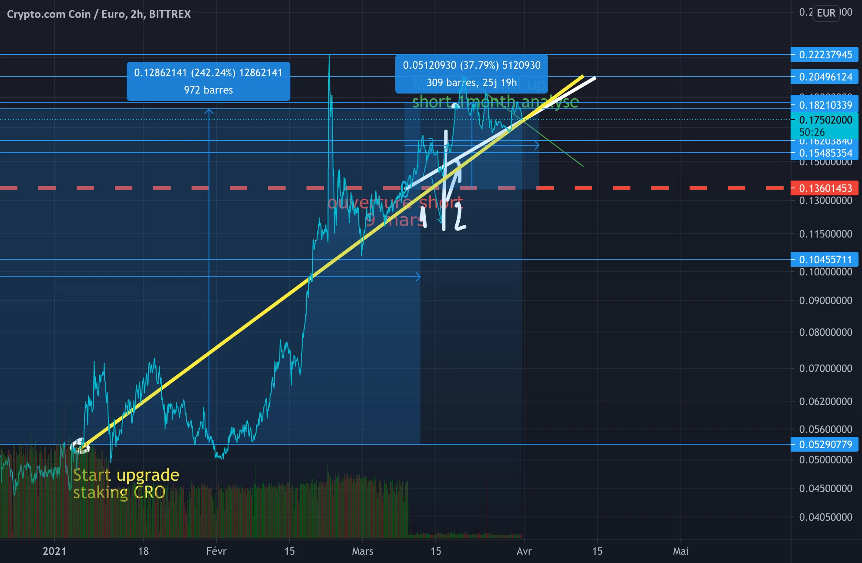
Task: Click the 0.10000000 price scale value
Action: tap(825, 272)
